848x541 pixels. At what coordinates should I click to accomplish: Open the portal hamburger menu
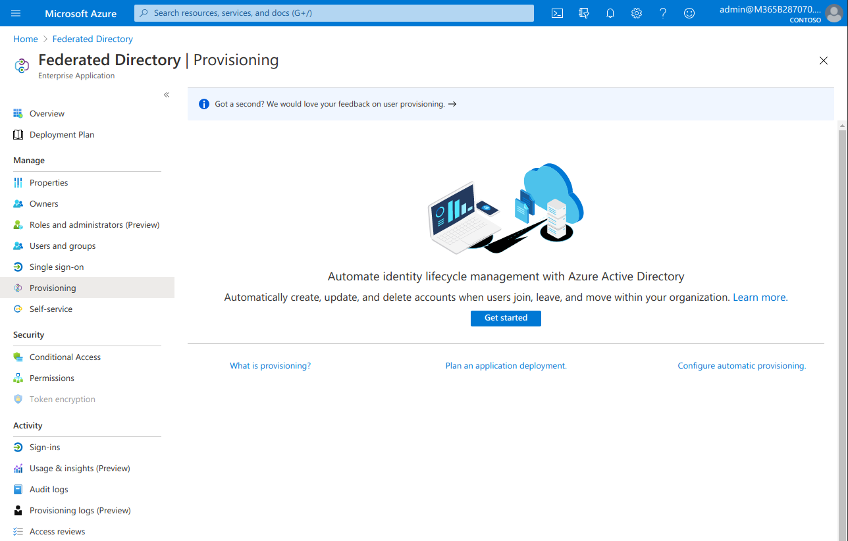tap(15, 13)
